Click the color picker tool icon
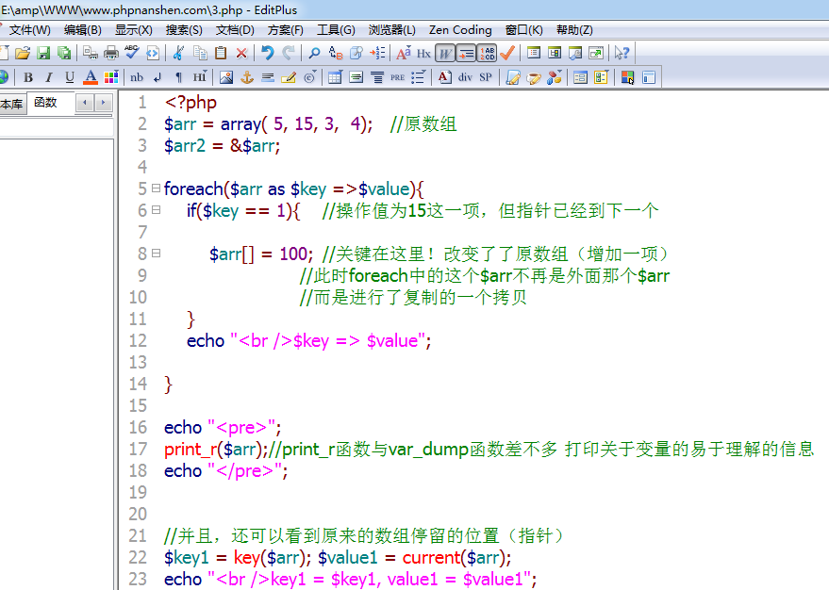The height and width of the screenshot is (590, 829). point(627,77)
